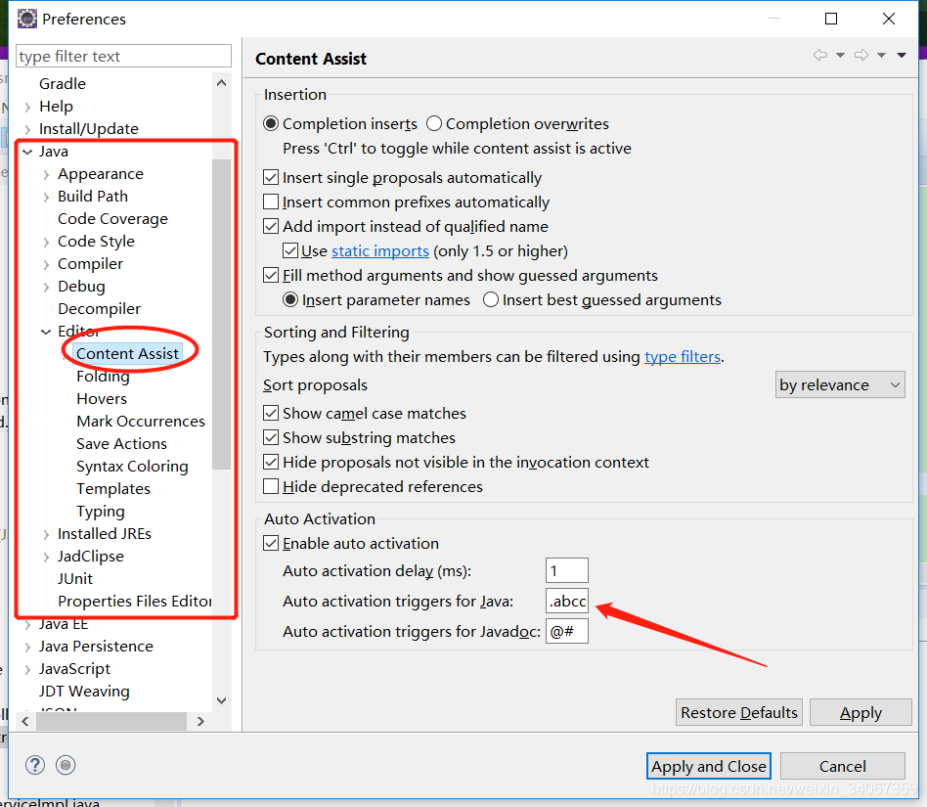Click the tree's scroll down arrow
The width and height of the screenshot is (927, 807).
(x=222, y=700)
